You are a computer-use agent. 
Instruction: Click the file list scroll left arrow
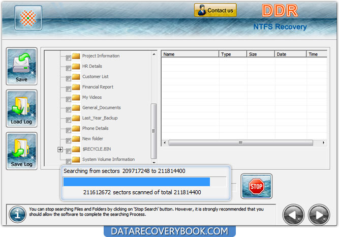165,142
